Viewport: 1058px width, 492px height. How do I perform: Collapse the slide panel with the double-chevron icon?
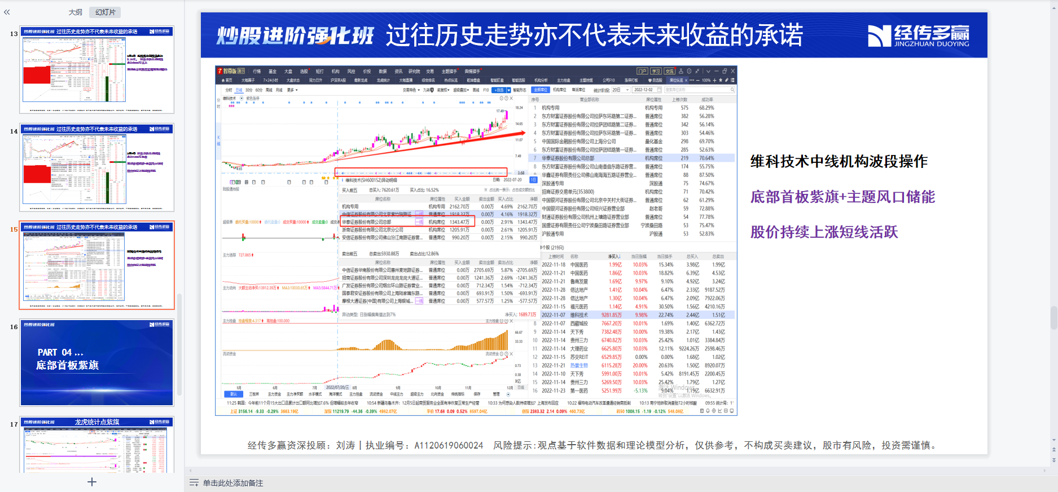coord(7,12)
